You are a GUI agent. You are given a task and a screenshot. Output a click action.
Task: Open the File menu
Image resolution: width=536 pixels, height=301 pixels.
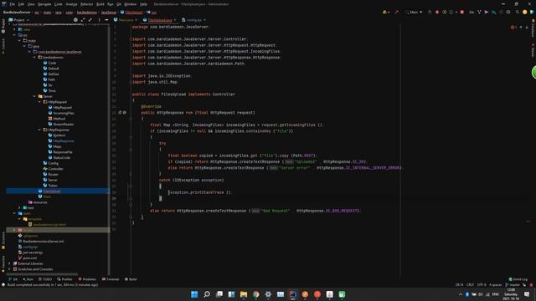coord(12,4)
